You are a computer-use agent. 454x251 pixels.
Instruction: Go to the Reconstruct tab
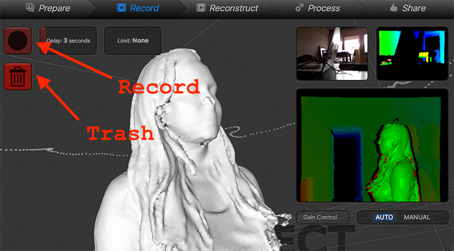[227, 8]
